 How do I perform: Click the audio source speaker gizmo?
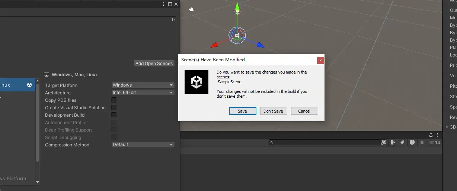click(x=237, y=35)
